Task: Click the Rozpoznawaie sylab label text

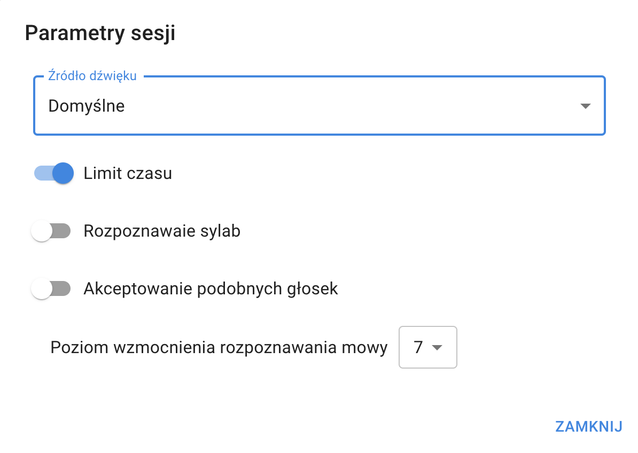Action: pyautogui.click(x=162, y=231)
